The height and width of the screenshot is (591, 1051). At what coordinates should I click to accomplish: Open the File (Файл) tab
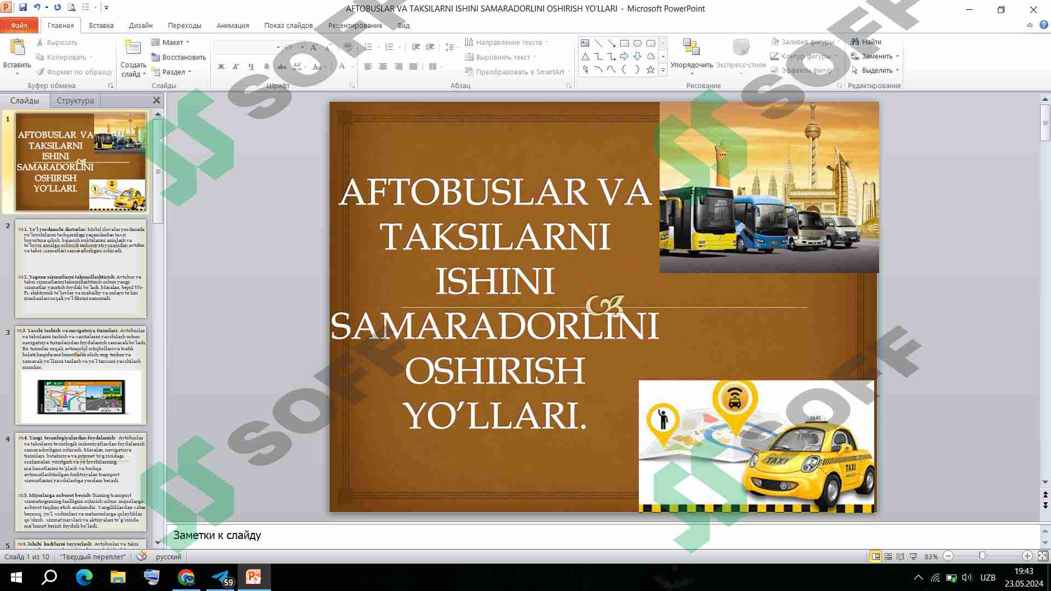pyautogui.click(x=19, y=25)
